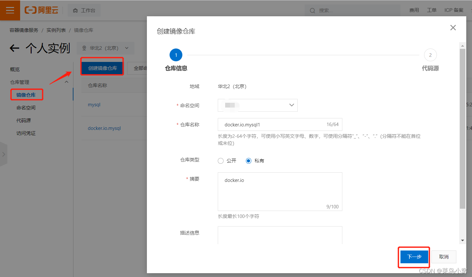472x277 pixels.
Task: Click the location pin icon for 华北2
Action: [84, 48]
